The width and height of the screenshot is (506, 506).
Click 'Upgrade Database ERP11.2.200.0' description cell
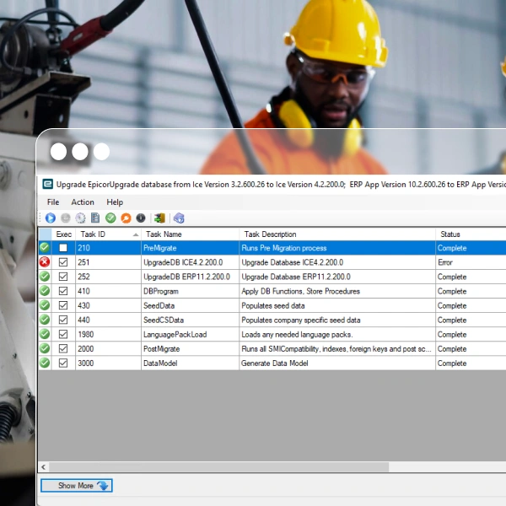pos(337,277)
